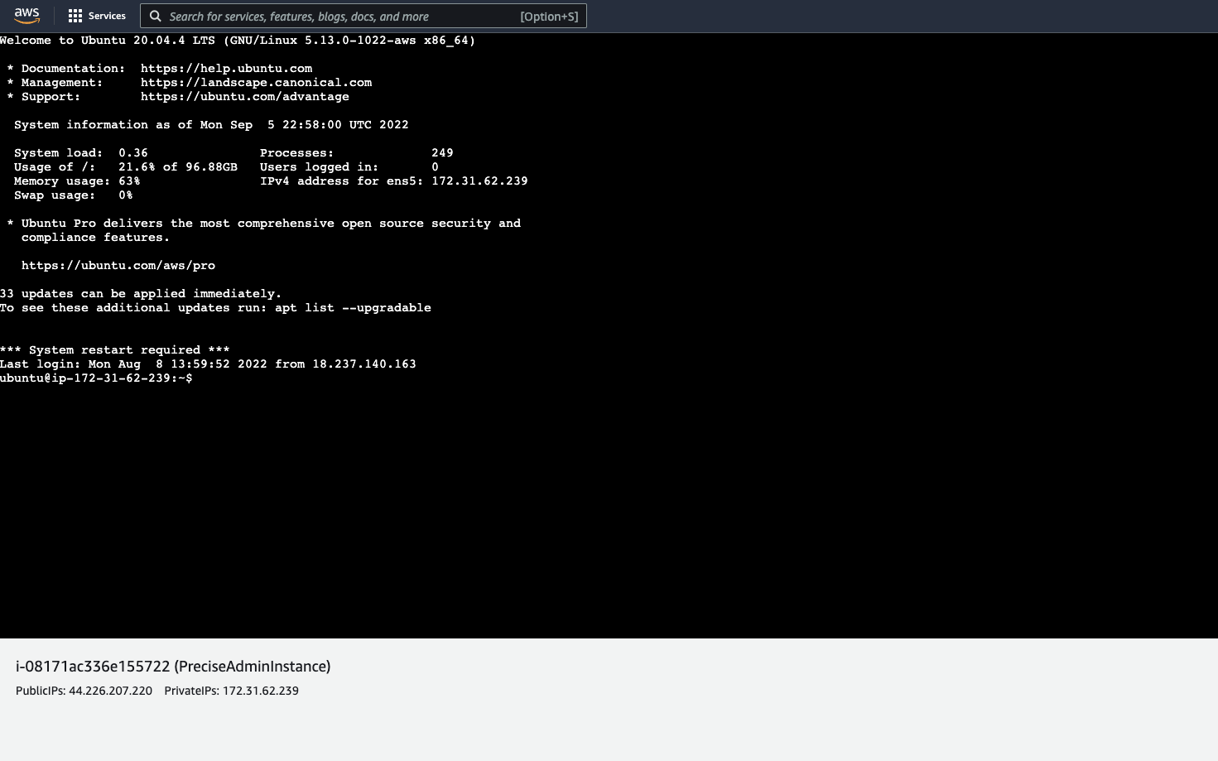Click the magnifier icon in search bar
Viewport: 1218px width, 761px height.
(x=155, y=16)
